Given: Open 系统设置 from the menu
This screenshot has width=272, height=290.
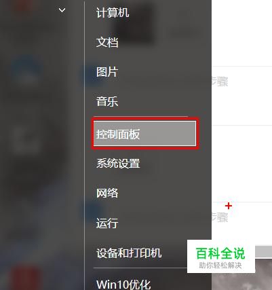Looking at the screenshot, I should (118, 163).
